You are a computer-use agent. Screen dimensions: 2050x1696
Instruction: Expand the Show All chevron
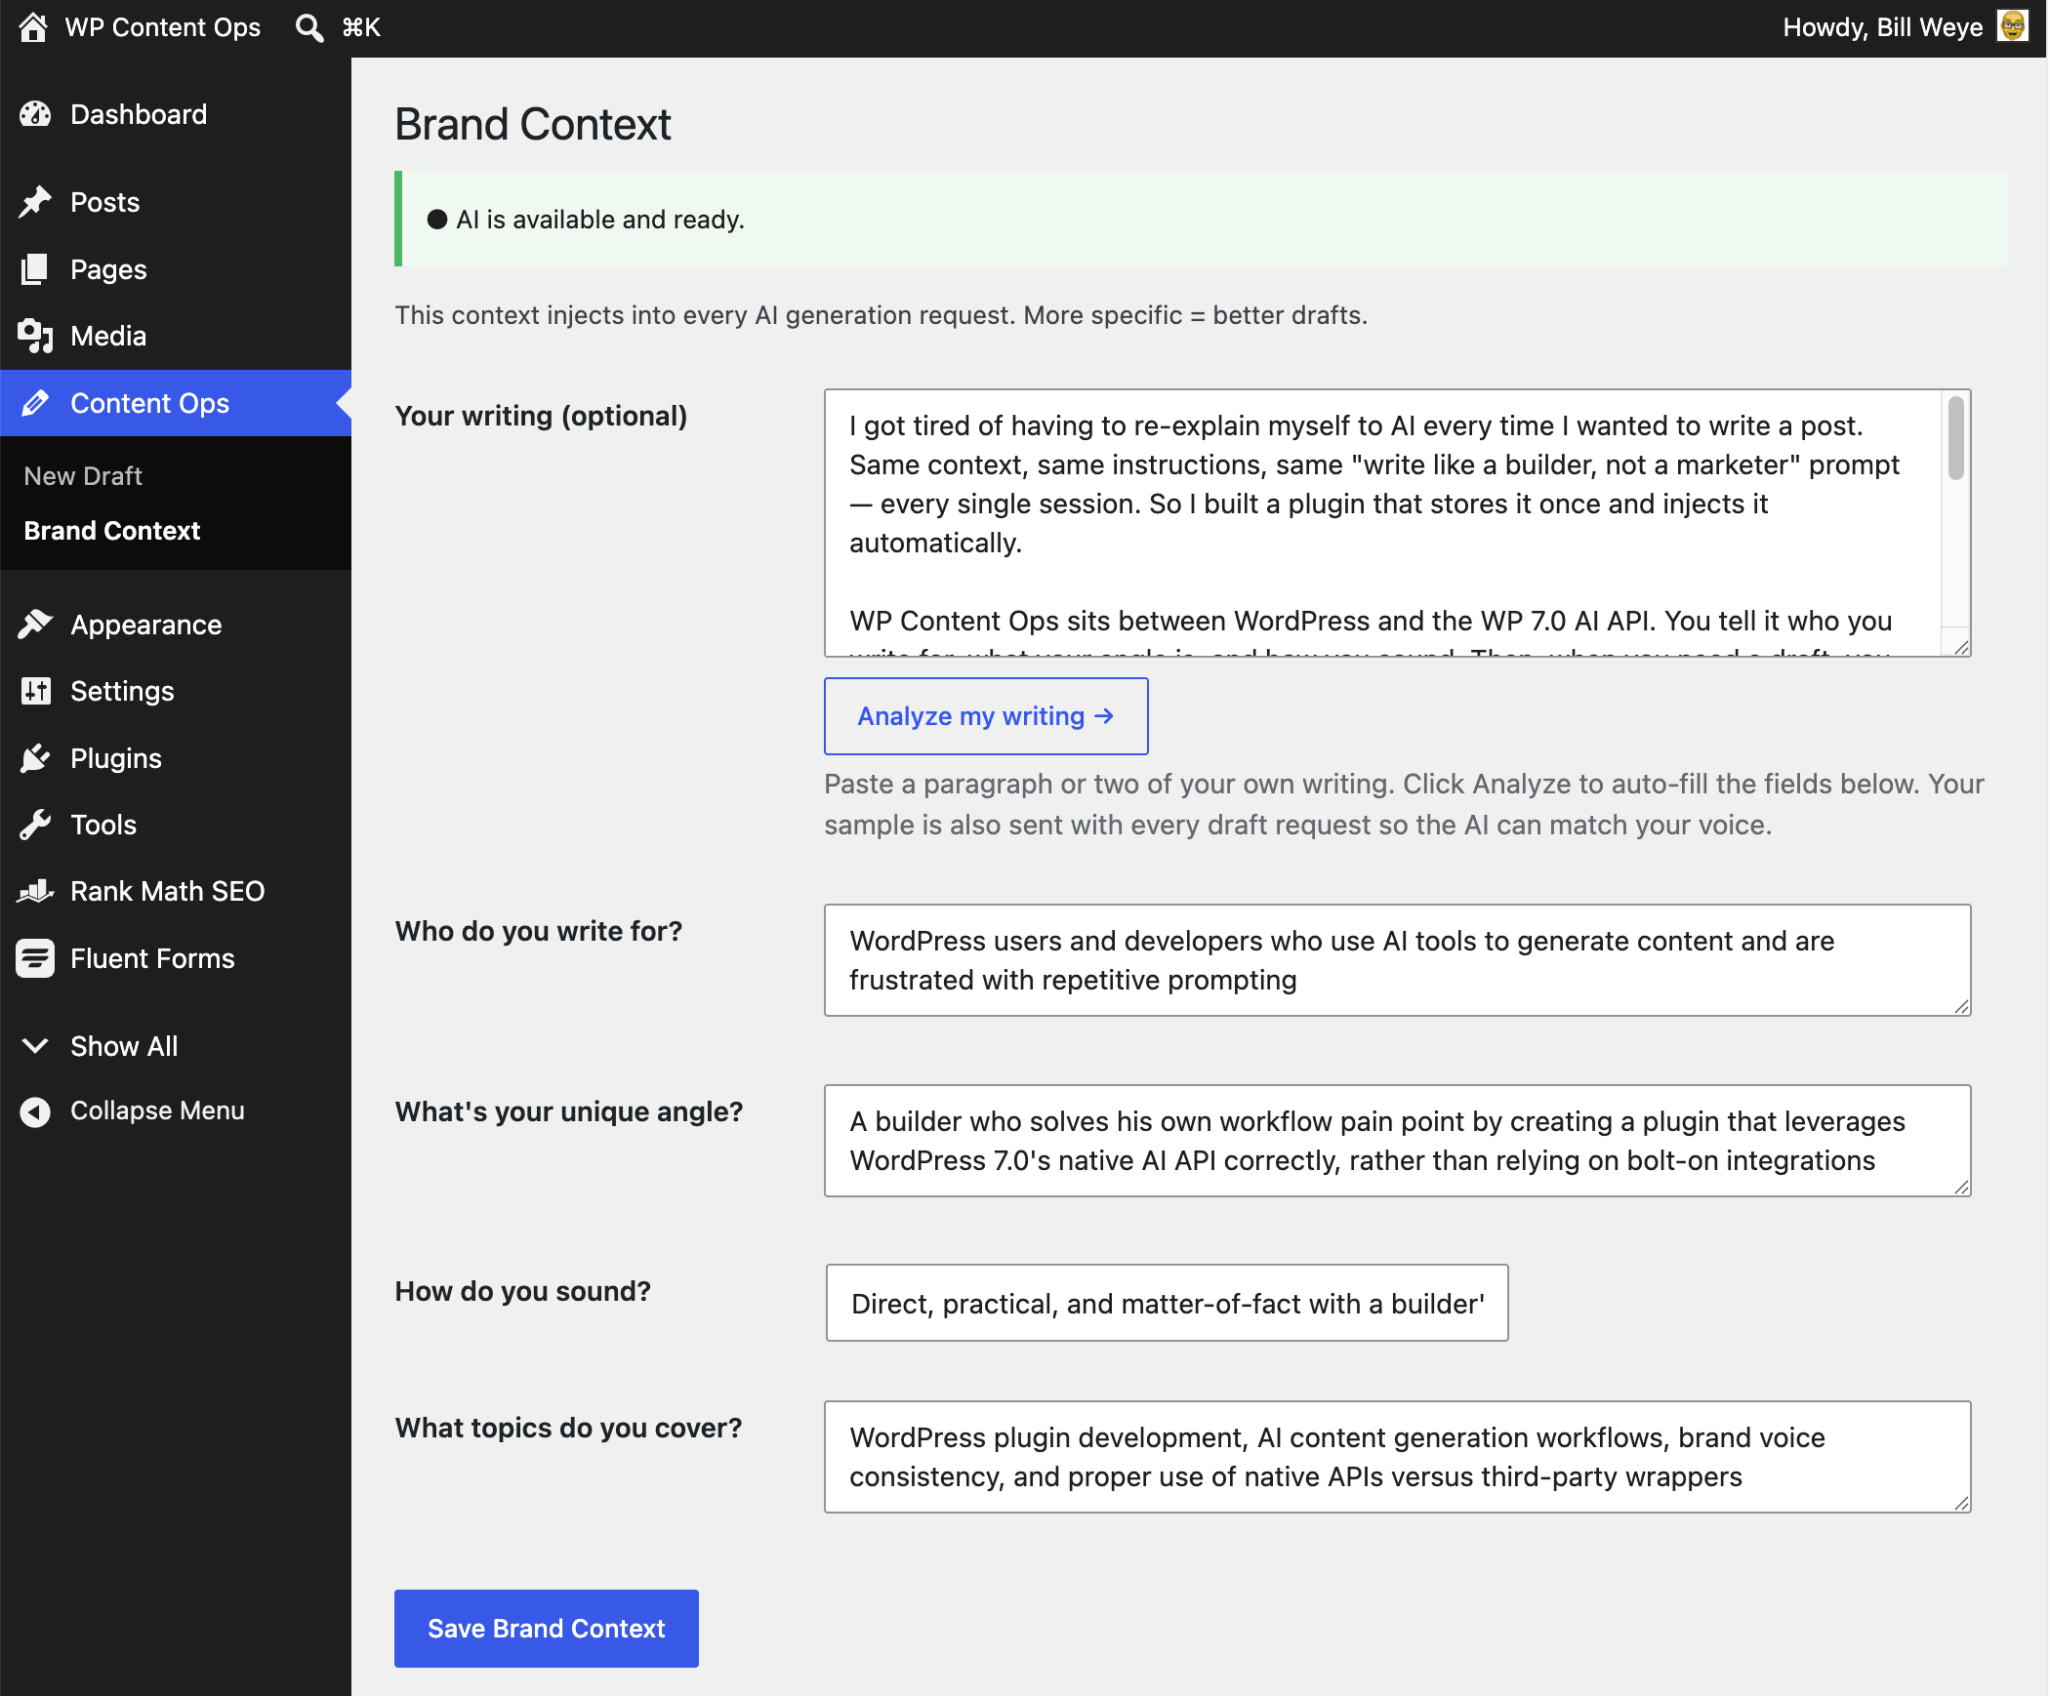click(x=35, y=1046)
